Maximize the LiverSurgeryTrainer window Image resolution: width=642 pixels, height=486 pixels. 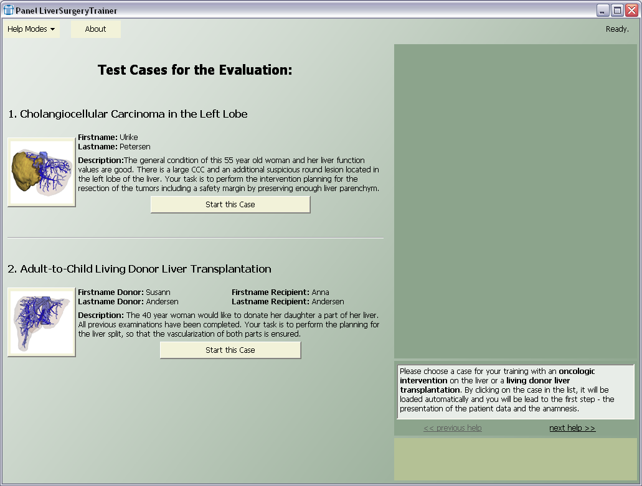coord(617,10)
